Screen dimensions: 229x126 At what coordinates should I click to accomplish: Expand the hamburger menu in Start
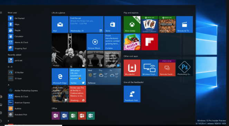click(1, 13)
